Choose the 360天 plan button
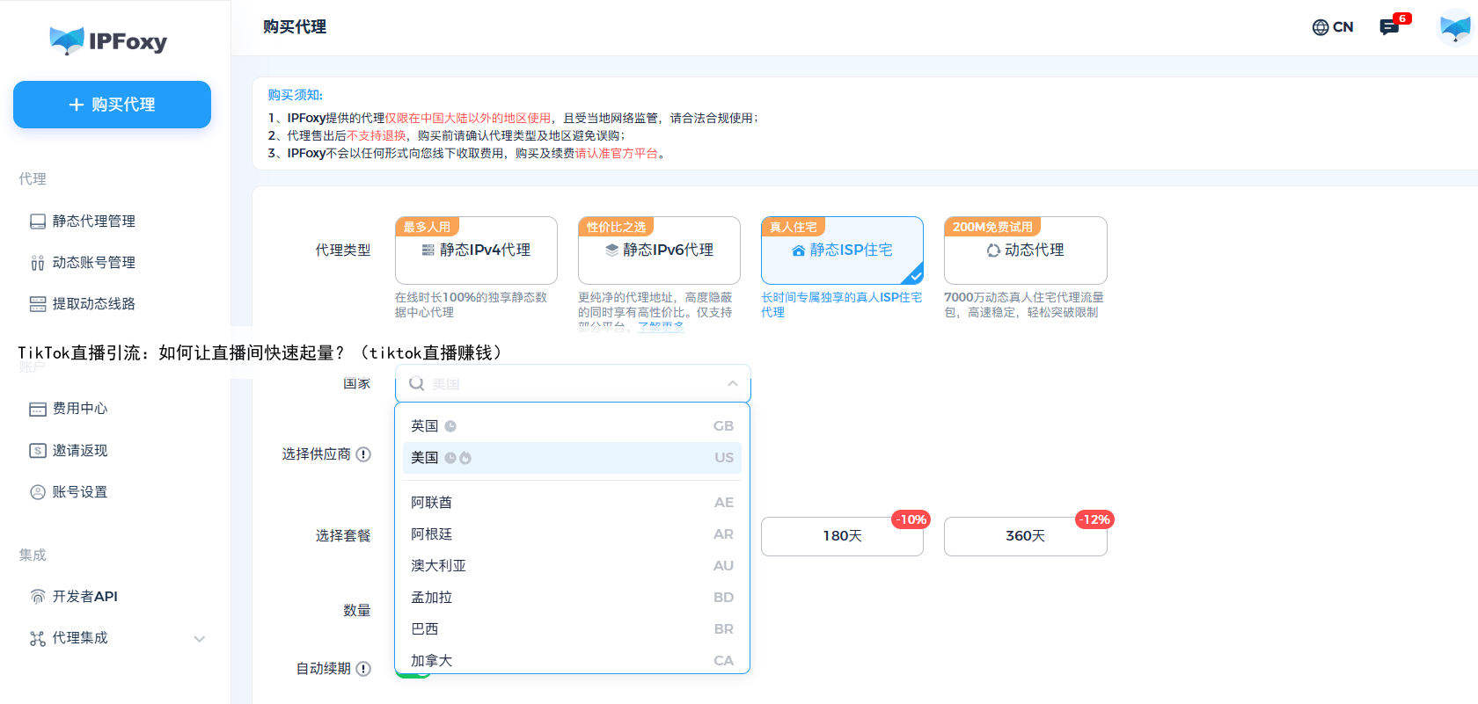 (1025, 536)
